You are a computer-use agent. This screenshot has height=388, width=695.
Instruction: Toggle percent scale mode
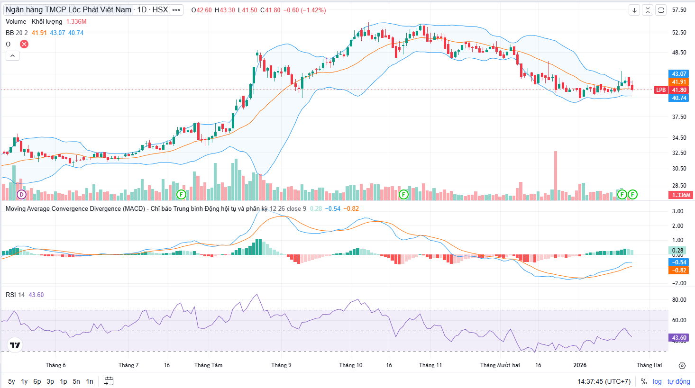click(643, 381)
